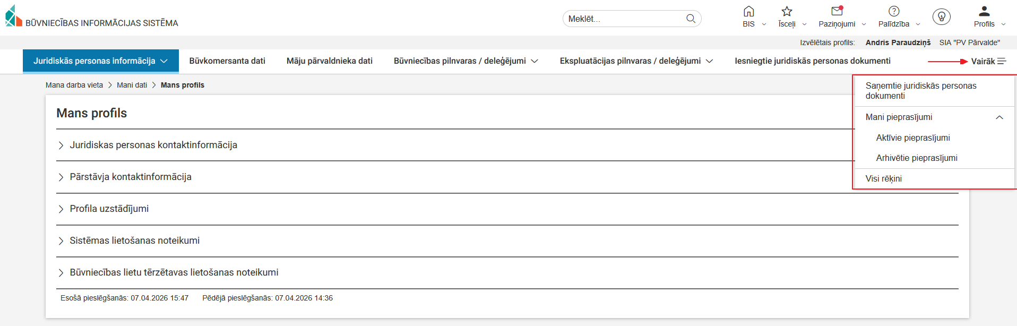This screenshot has height=326, width=1017.
Task: Click into the Meklēt search field
Action: 624,19
